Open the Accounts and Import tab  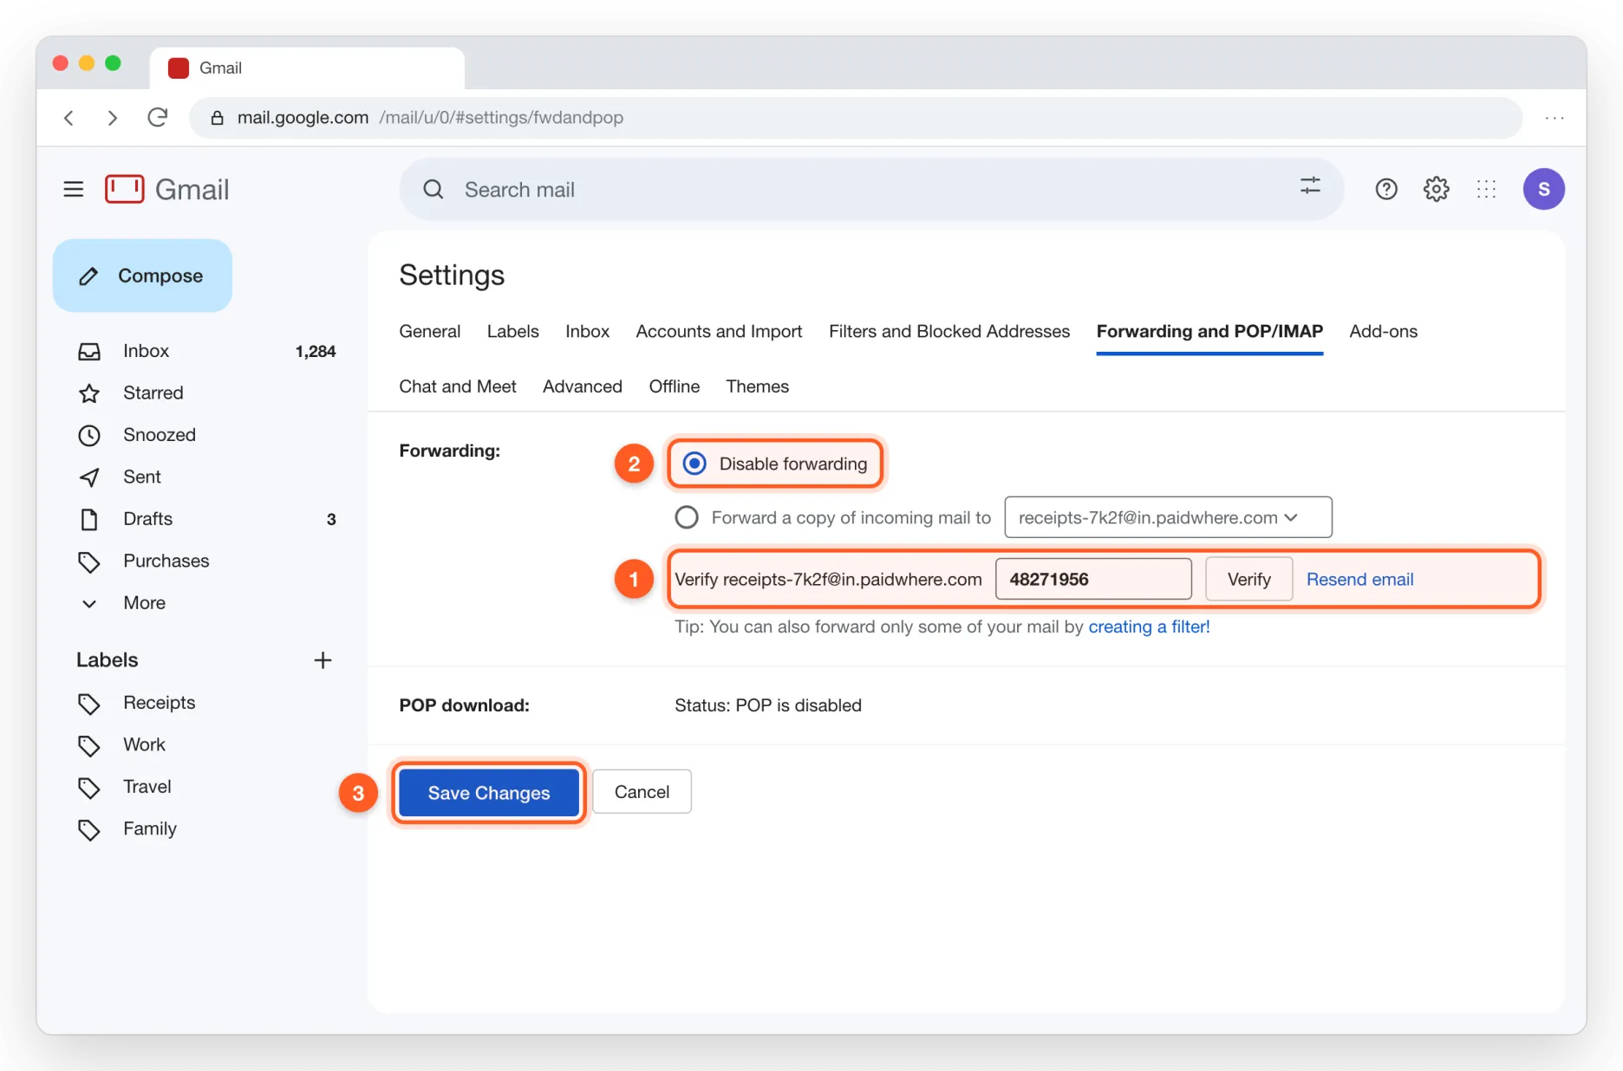click(719, 331)
